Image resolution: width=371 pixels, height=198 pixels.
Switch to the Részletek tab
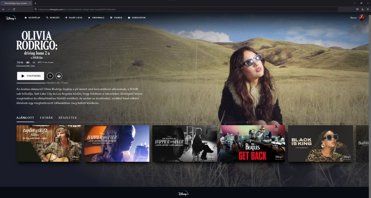click(68, 118)
